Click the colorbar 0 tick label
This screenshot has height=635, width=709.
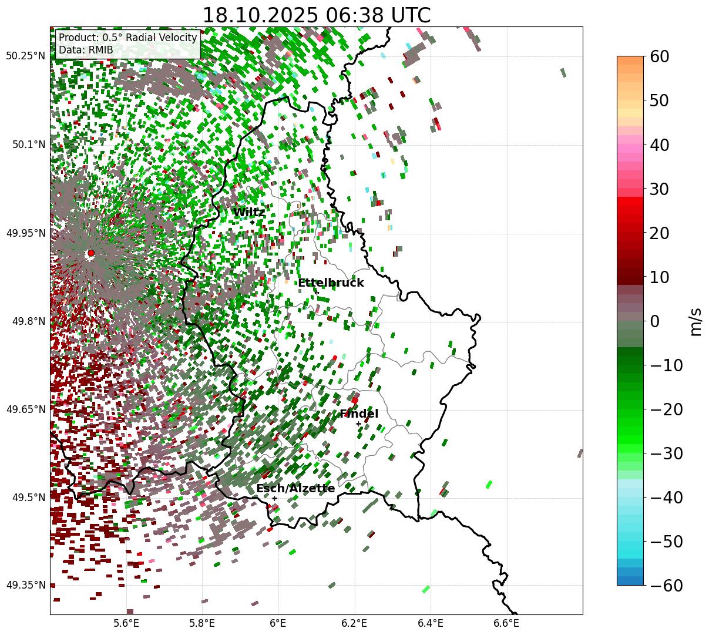tap(654, 321)
